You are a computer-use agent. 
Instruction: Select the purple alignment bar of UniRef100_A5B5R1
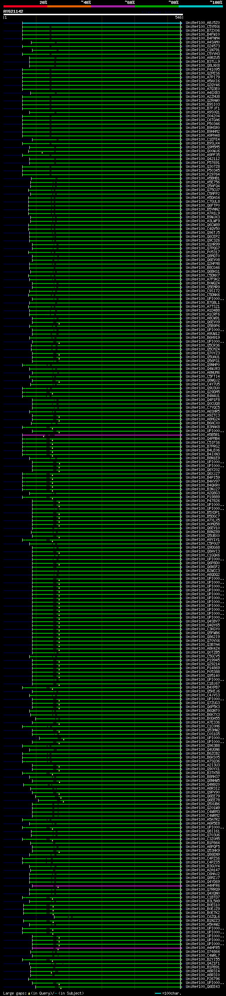pos(101,435)
